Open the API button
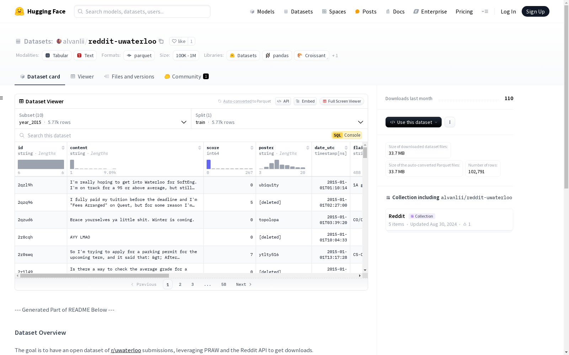The height and width of the screenshot is (355, 569). [283, 101]
